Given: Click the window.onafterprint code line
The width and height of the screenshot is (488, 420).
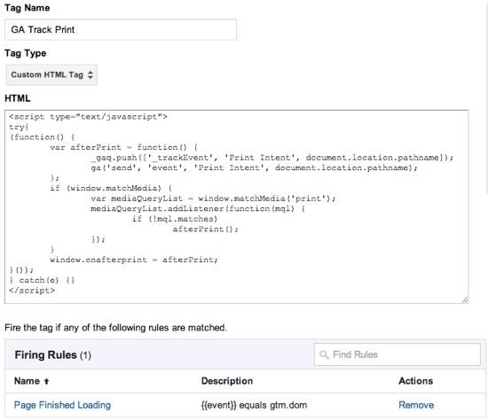Looking at the screenshot, I should pyautogui.click(x=134, y=260).
